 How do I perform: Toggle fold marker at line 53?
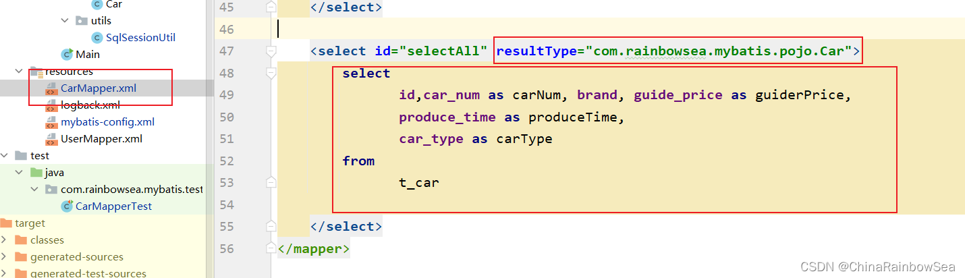pos(271,182)
